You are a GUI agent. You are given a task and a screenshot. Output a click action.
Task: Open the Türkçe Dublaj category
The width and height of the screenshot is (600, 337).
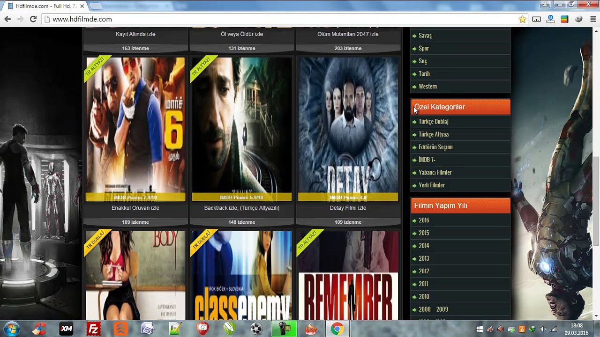434,122
